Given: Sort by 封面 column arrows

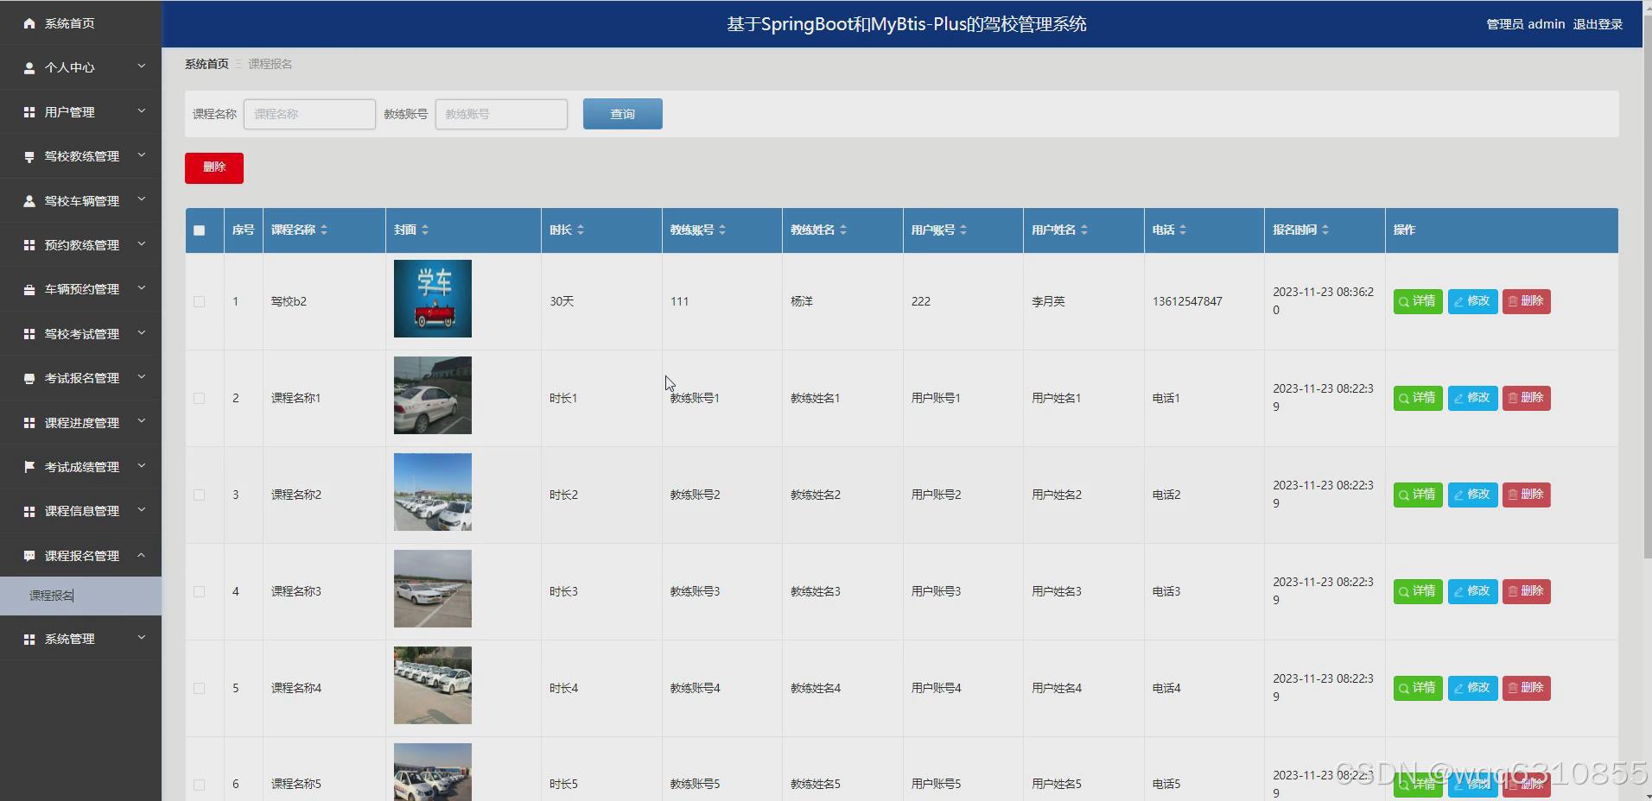Looking at the screenshot, I should [x=425, y=230].
